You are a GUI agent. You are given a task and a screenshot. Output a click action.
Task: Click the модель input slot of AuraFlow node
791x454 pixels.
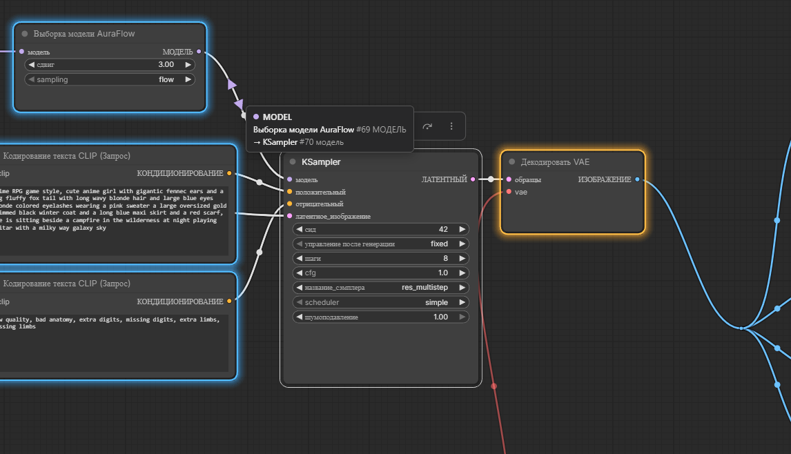pyautogui.click(x=21, y=52)
